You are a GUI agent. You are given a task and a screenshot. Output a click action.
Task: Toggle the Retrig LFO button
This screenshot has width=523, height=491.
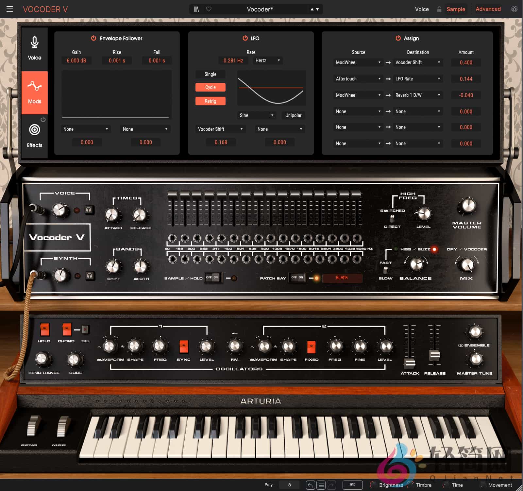[210, 101]
